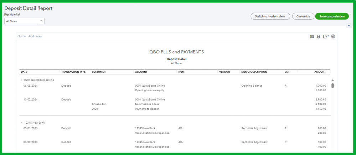Open report settings gear icon

click(x=333, y=36)
